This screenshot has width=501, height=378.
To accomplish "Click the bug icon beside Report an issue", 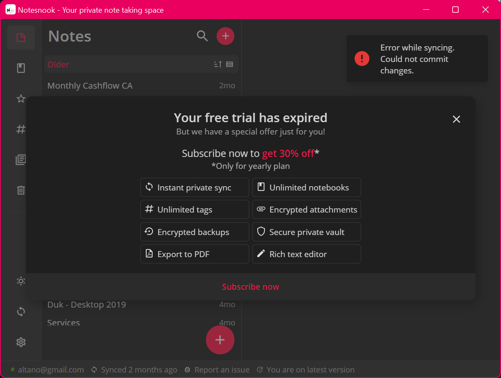I will [187, 370].
